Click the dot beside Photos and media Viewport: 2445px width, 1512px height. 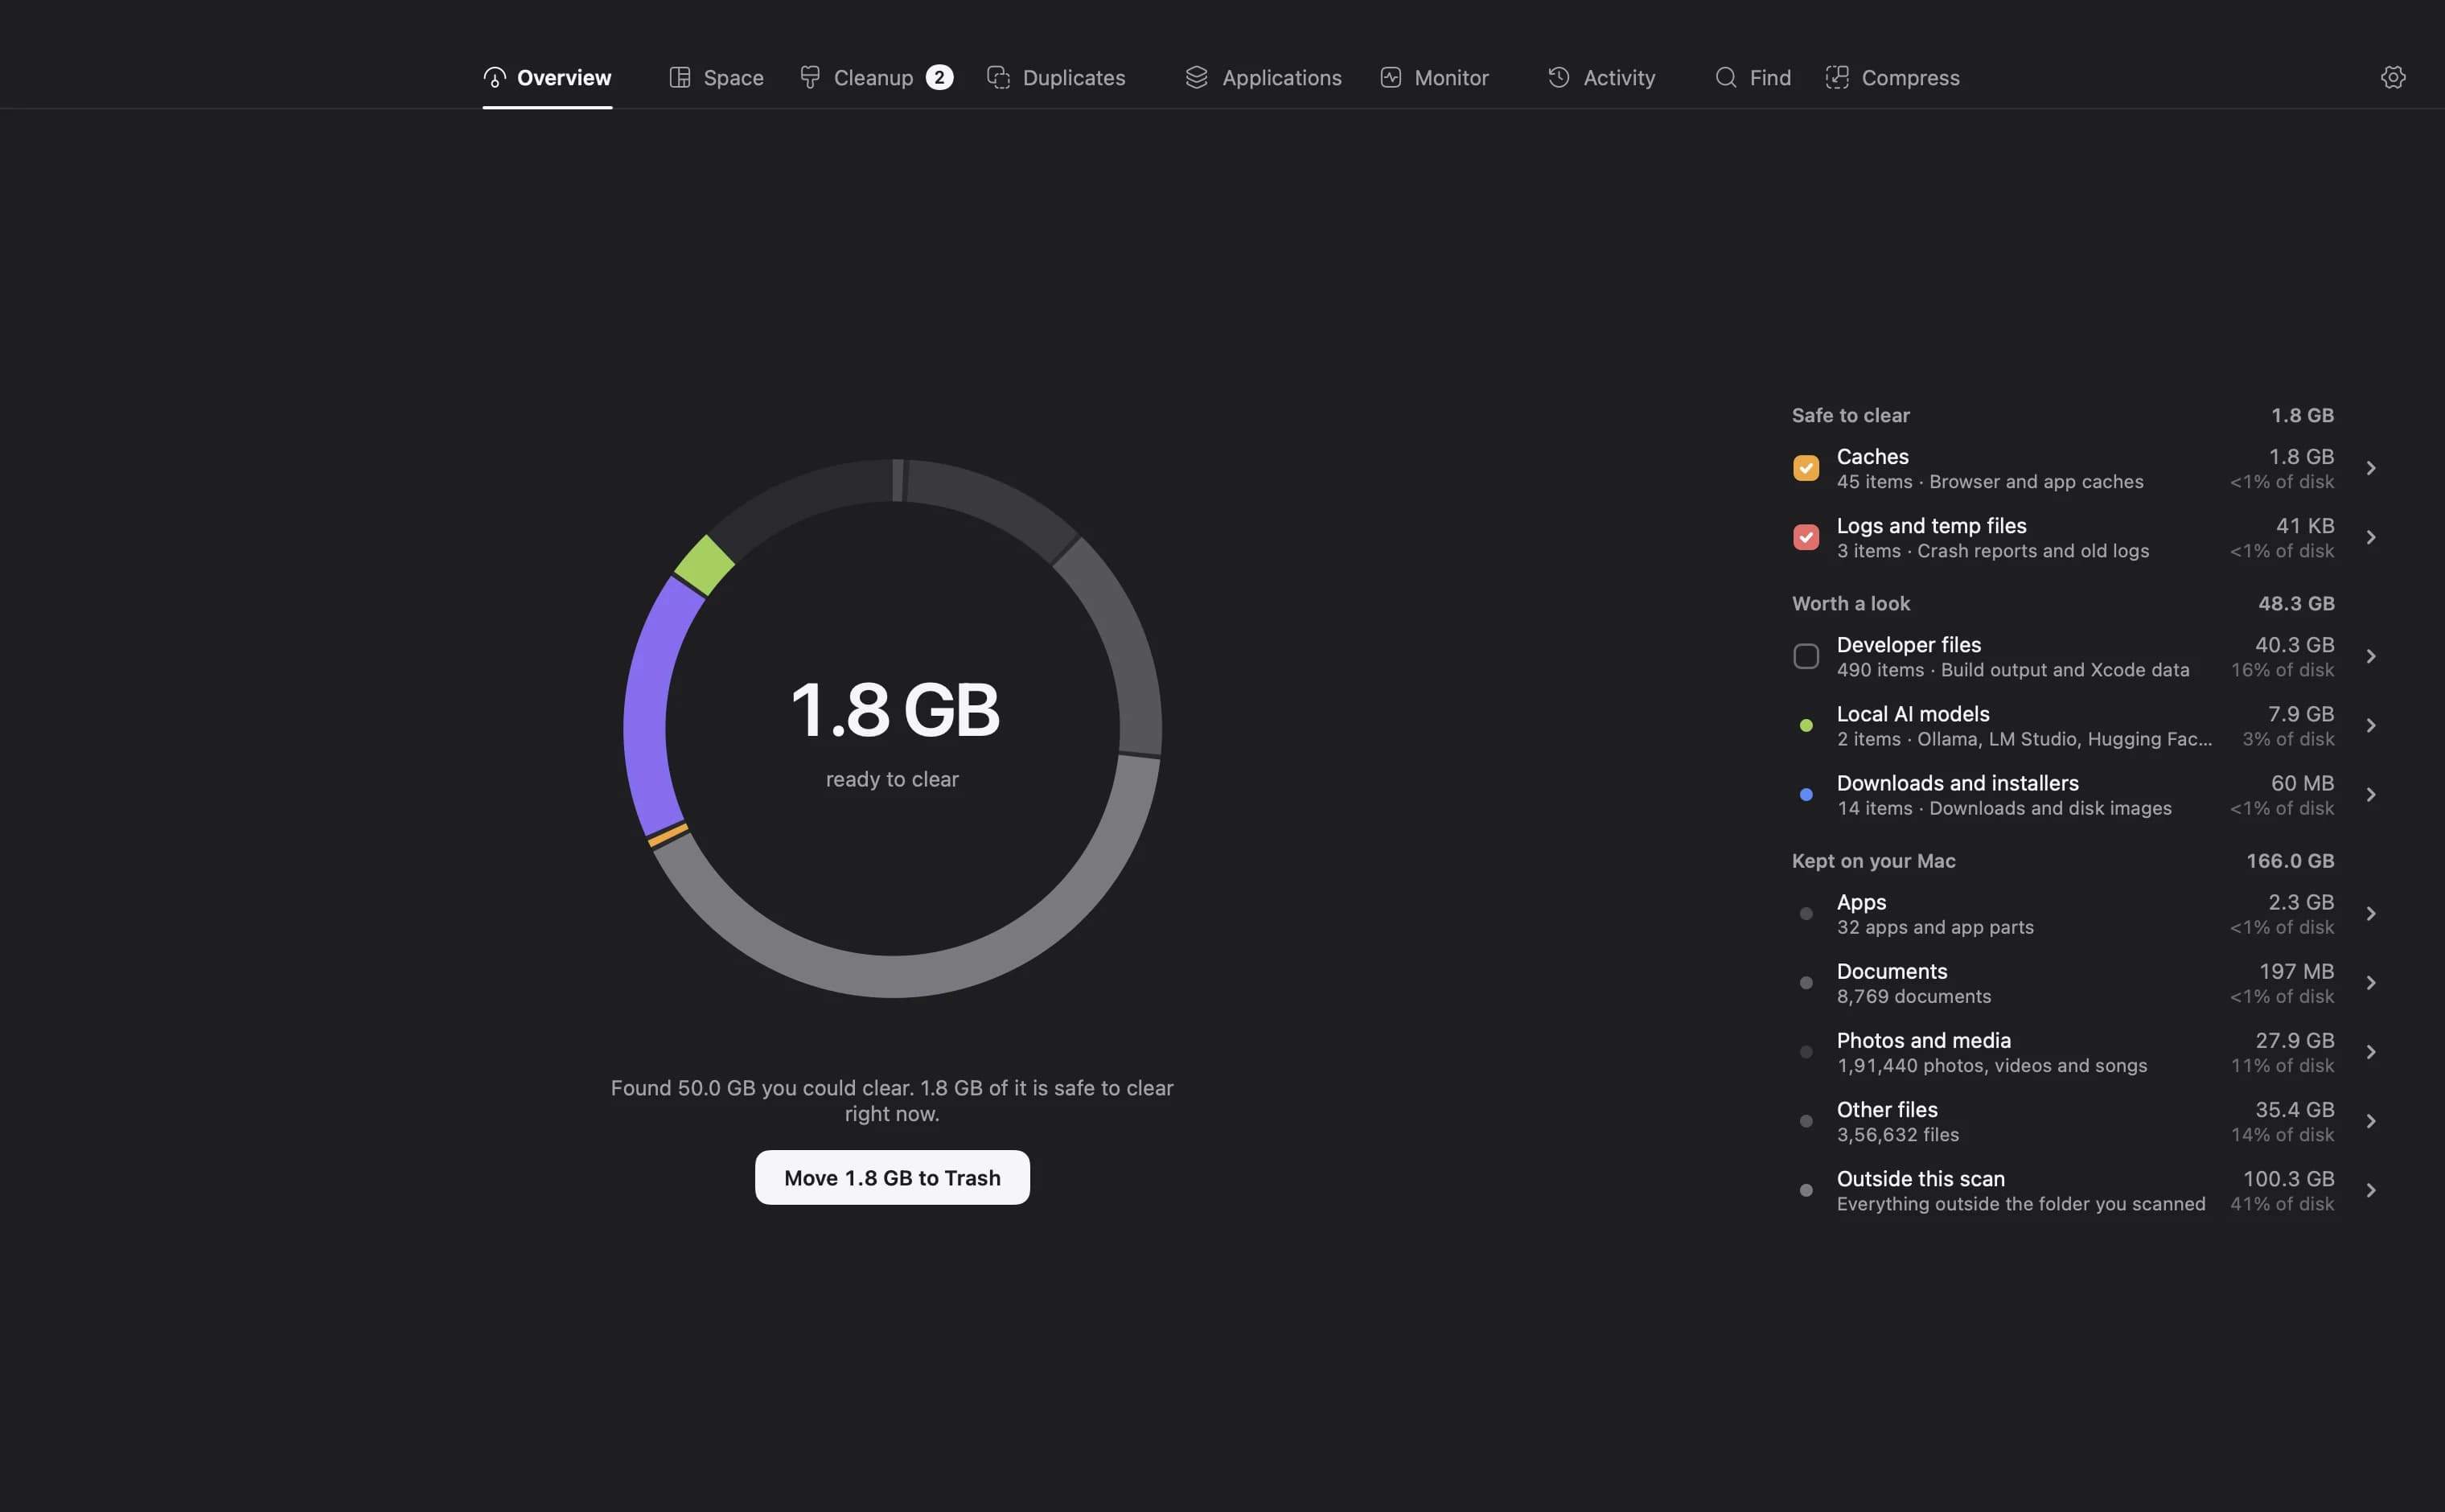pos(1806,1052)
